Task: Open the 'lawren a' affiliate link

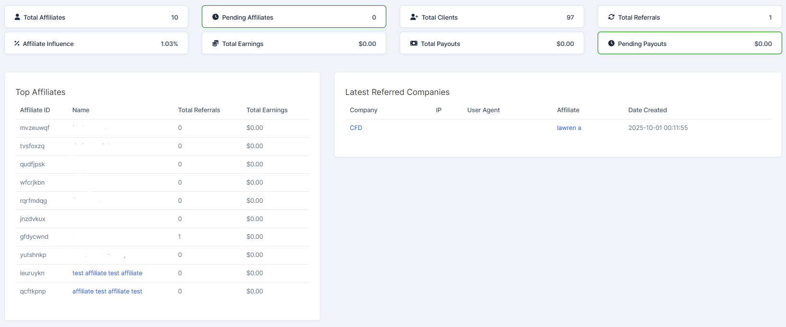Action: pos(569,128)
